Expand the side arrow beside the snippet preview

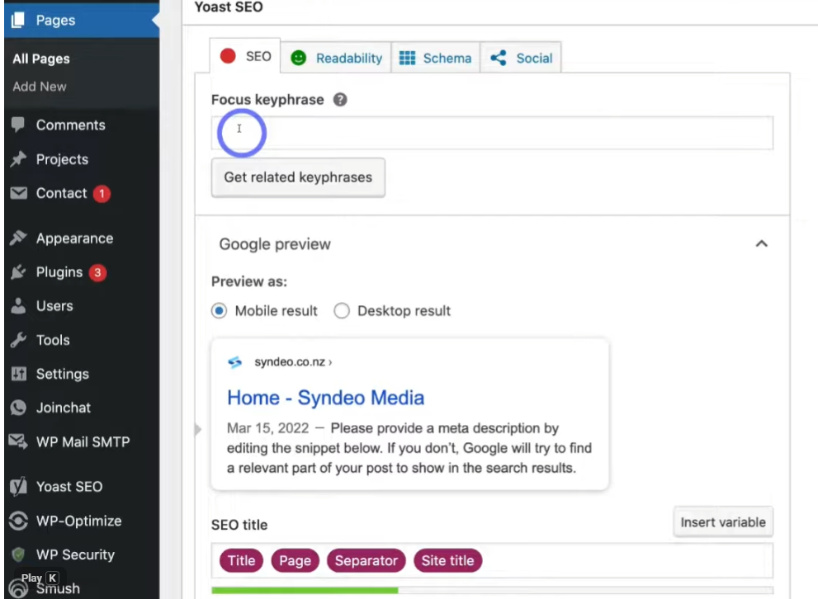coord(198,430)
